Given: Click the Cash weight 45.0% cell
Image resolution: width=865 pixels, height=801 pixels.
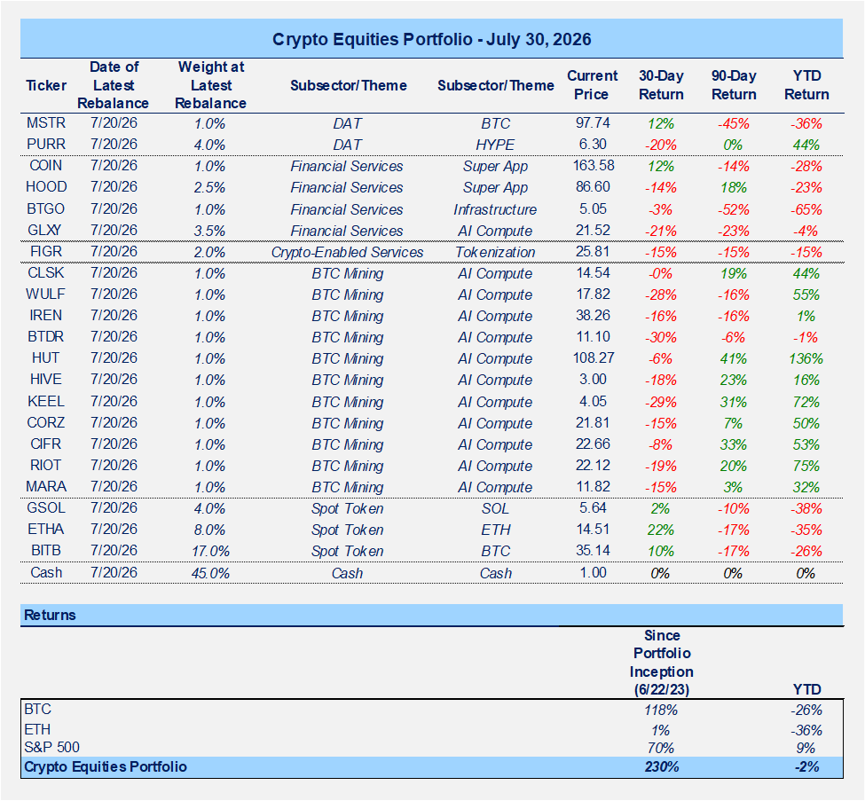Looking at the screenshot, I should click(x=210, y=573).
